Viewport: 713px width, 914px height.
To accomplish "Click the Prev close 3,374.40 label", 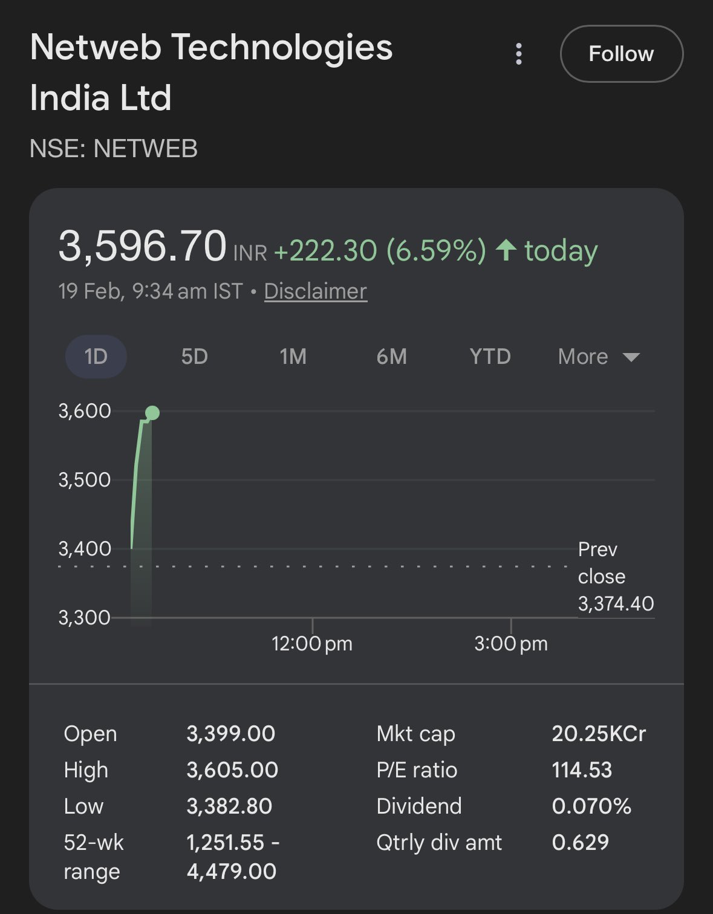I will click(x=615, y=576).
